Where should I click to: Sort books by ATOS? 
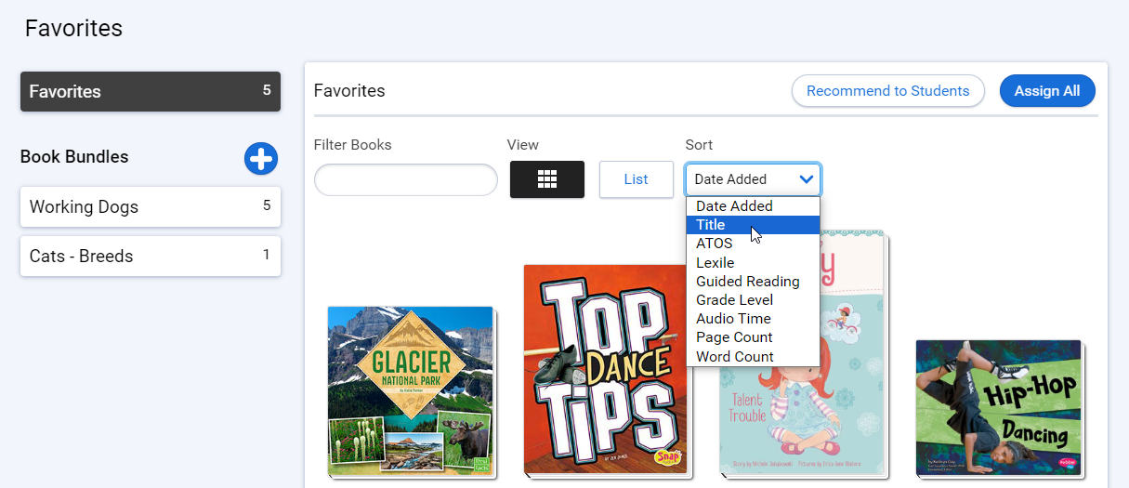[x=753, y=244]
